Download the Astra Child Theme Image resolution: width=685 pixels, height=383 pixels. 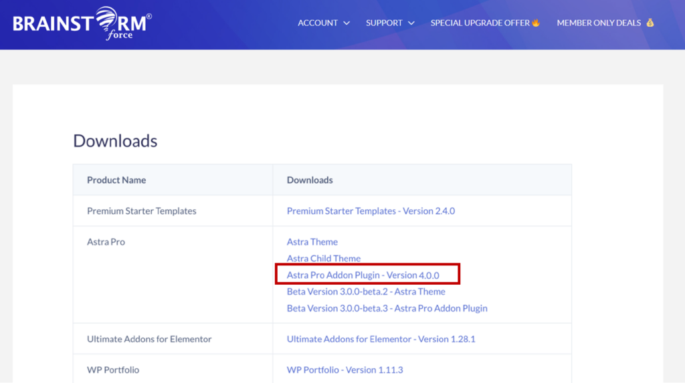[323, 259]
